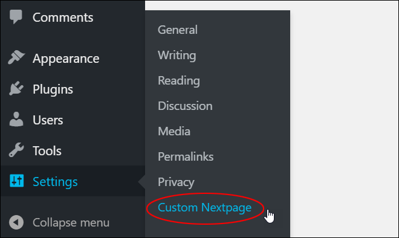399x238 pixels.
Task: Click the Collapse menu arrow icon
Action: click(16, 222)
